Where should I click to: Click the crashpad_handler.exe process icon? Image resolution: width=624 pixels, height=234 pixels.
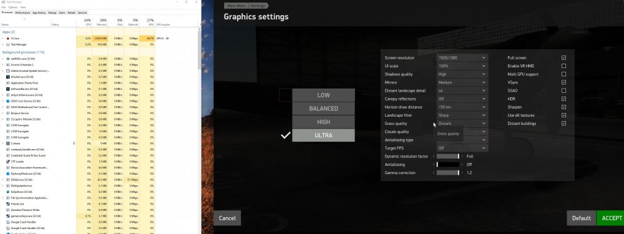[x=8, y=149]
